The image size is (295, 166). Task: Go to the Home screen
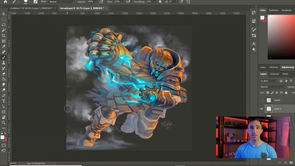pyautogui.click(x=5, y=2)
